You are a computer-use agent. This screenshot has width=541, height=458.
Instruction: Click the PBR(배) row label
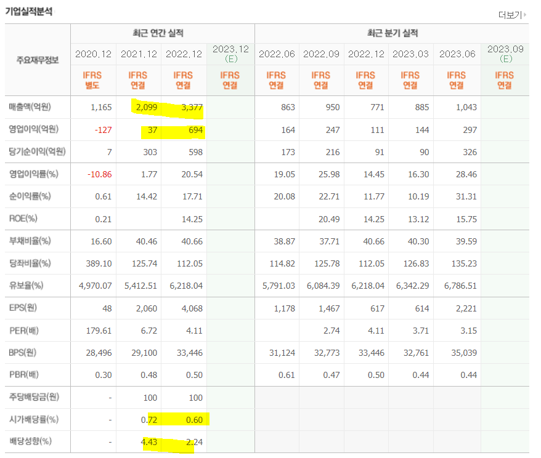[x=24, y=375]
